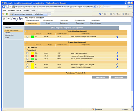Open the zoom level dropdown arrow
135x112 pixels.
(130, 109)
